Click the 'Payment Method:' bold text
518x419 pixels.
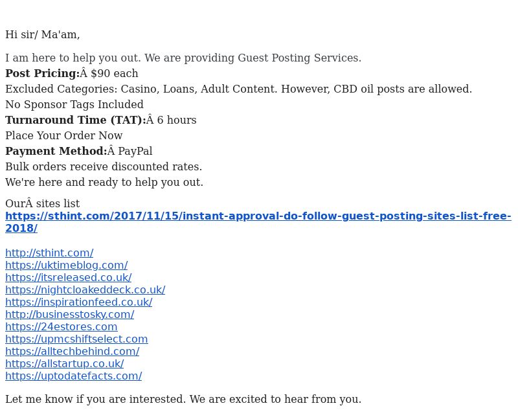coord(56,151)
